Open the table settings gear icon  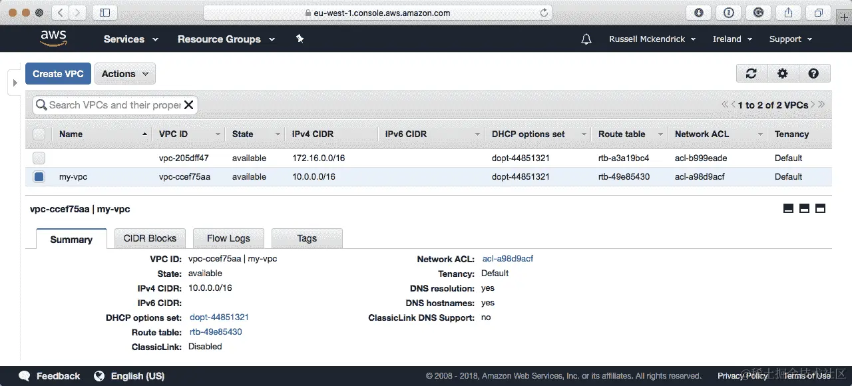coord(783,74)
